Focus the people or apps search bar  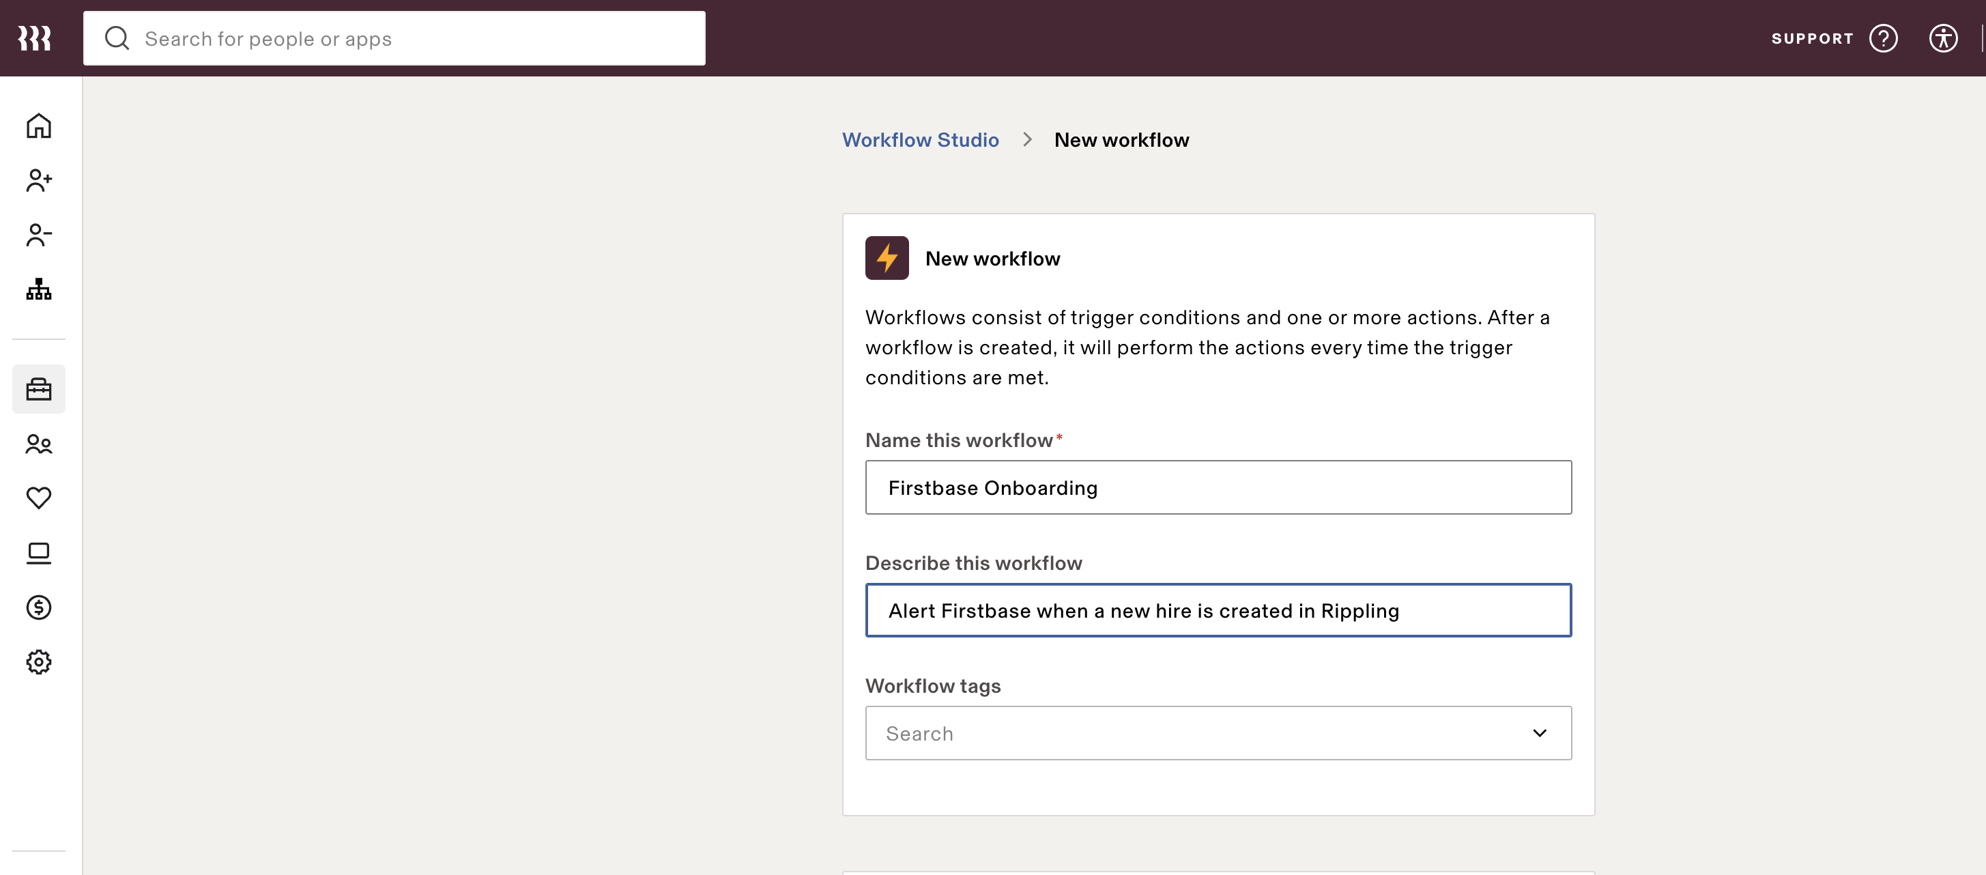393,38
